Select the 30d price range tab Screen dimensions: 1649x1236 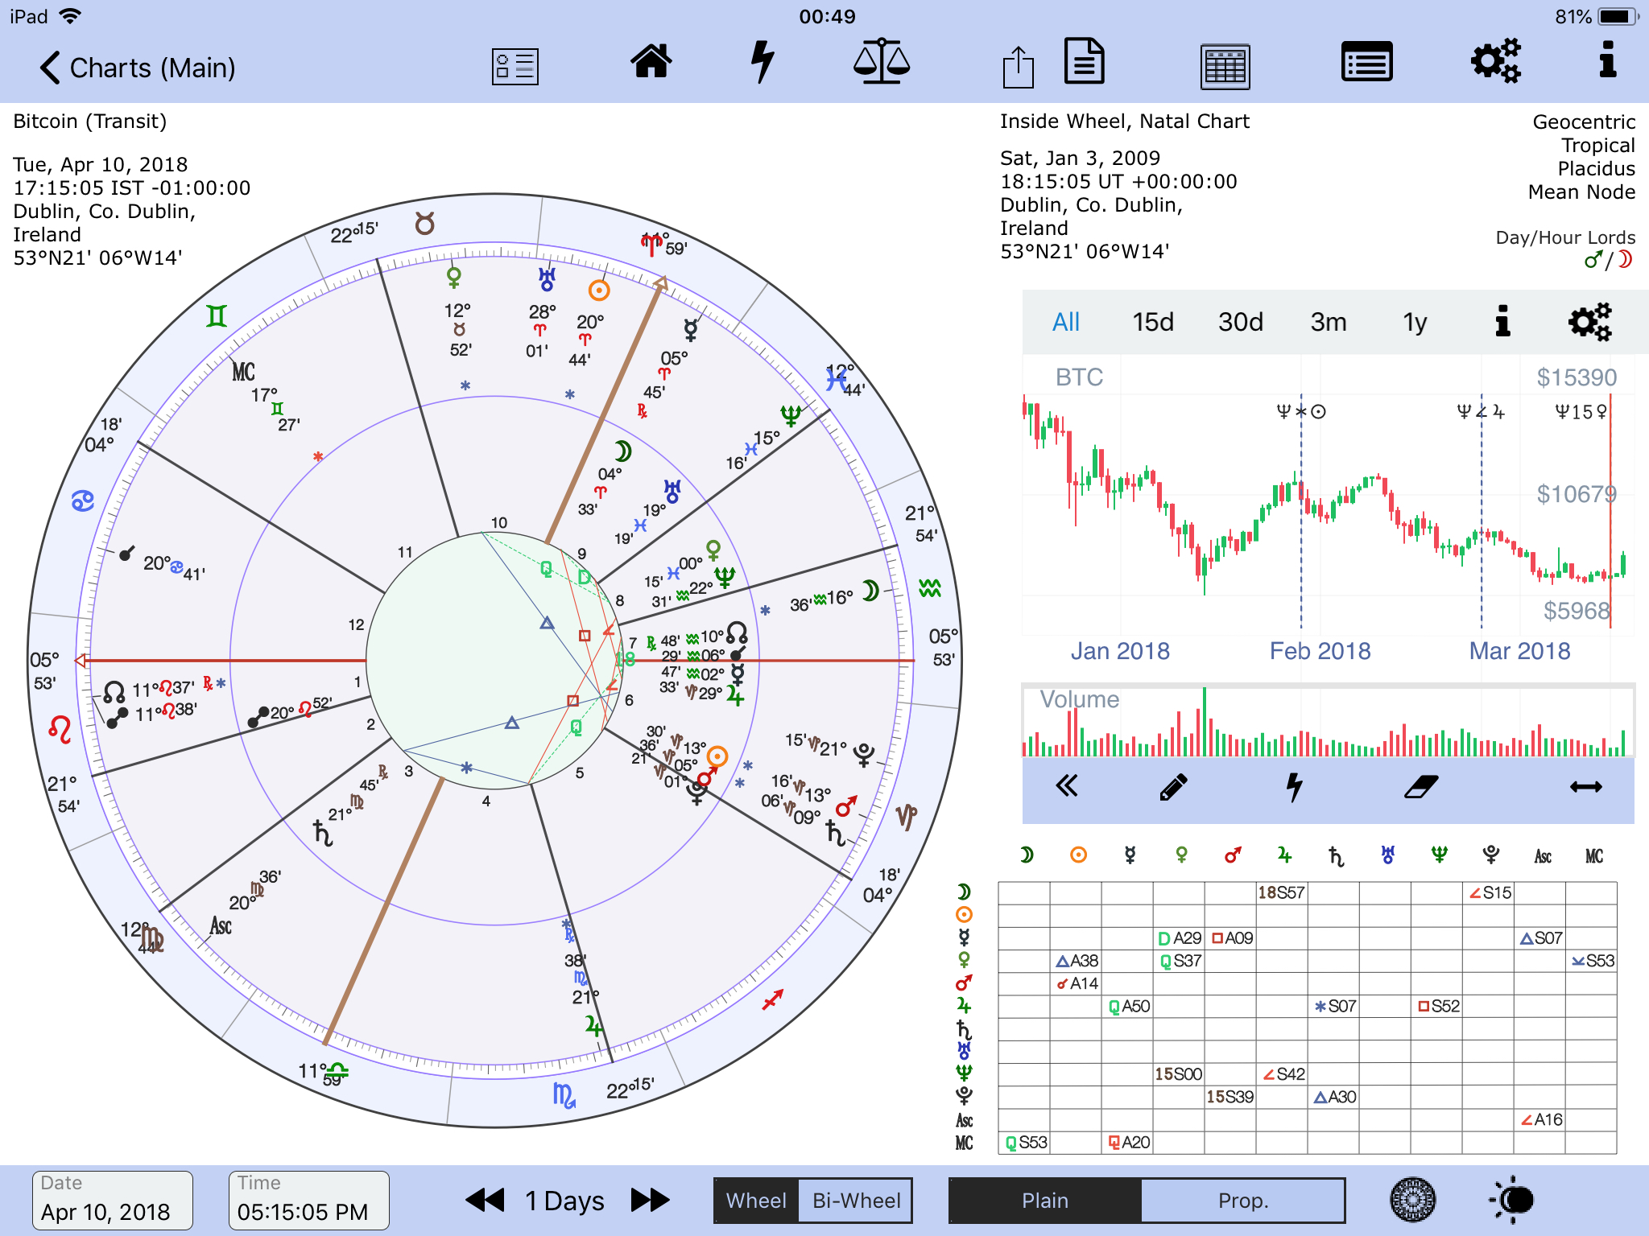coord(1241,322)
